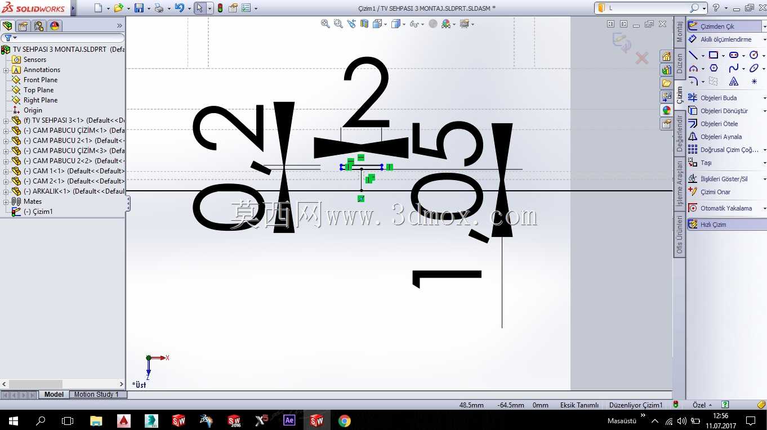This screenshot has width=767, height=430.
Task: Expand the Mates folder node
Action: pos(6,201)
